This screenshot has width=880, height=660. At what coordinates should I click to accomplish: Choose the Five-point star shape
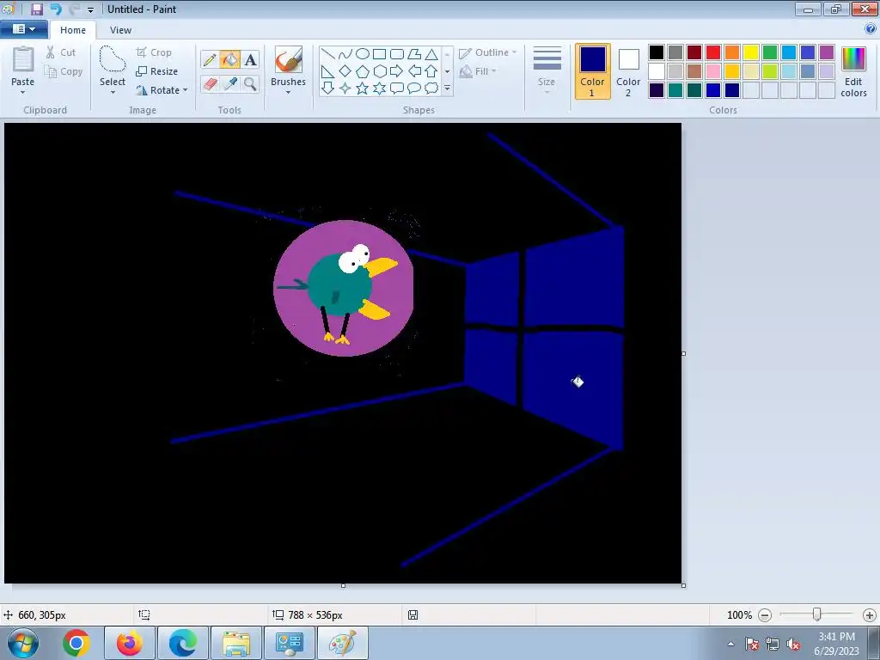[363, 89]
